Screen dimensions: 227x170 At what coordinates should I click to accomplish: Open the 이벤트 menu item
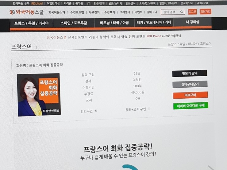(138, 12)
